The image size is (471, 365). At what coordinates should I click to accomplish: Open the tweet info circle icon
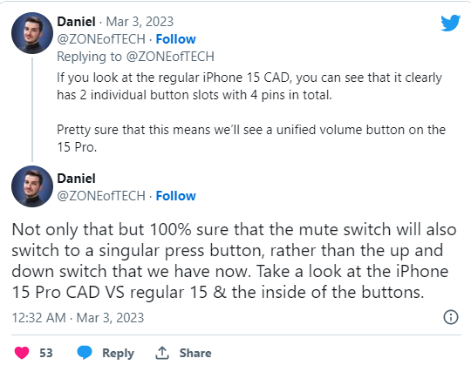click(x=451, y=317)
